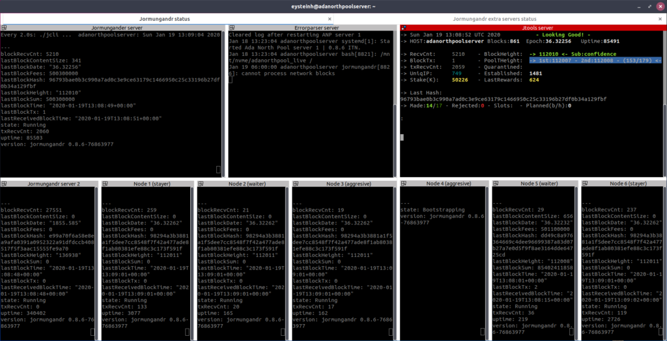Open the group icon of Jtools server pane
This screenshot has width=667, height=341.
click(x=403, y=27)
